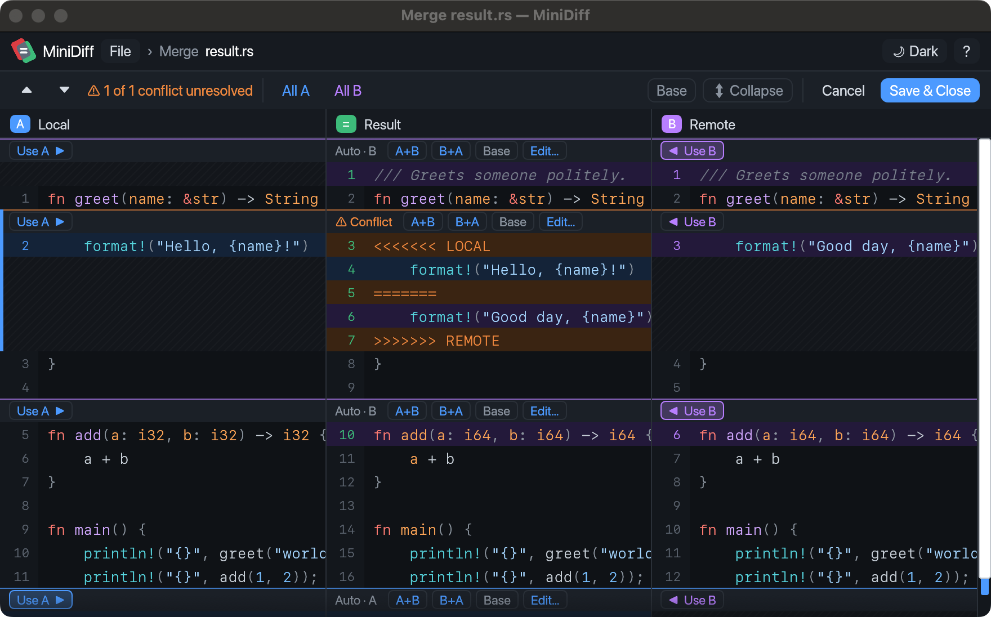
Task: Click the blue A badge beside Local
Action: [20, 124]
